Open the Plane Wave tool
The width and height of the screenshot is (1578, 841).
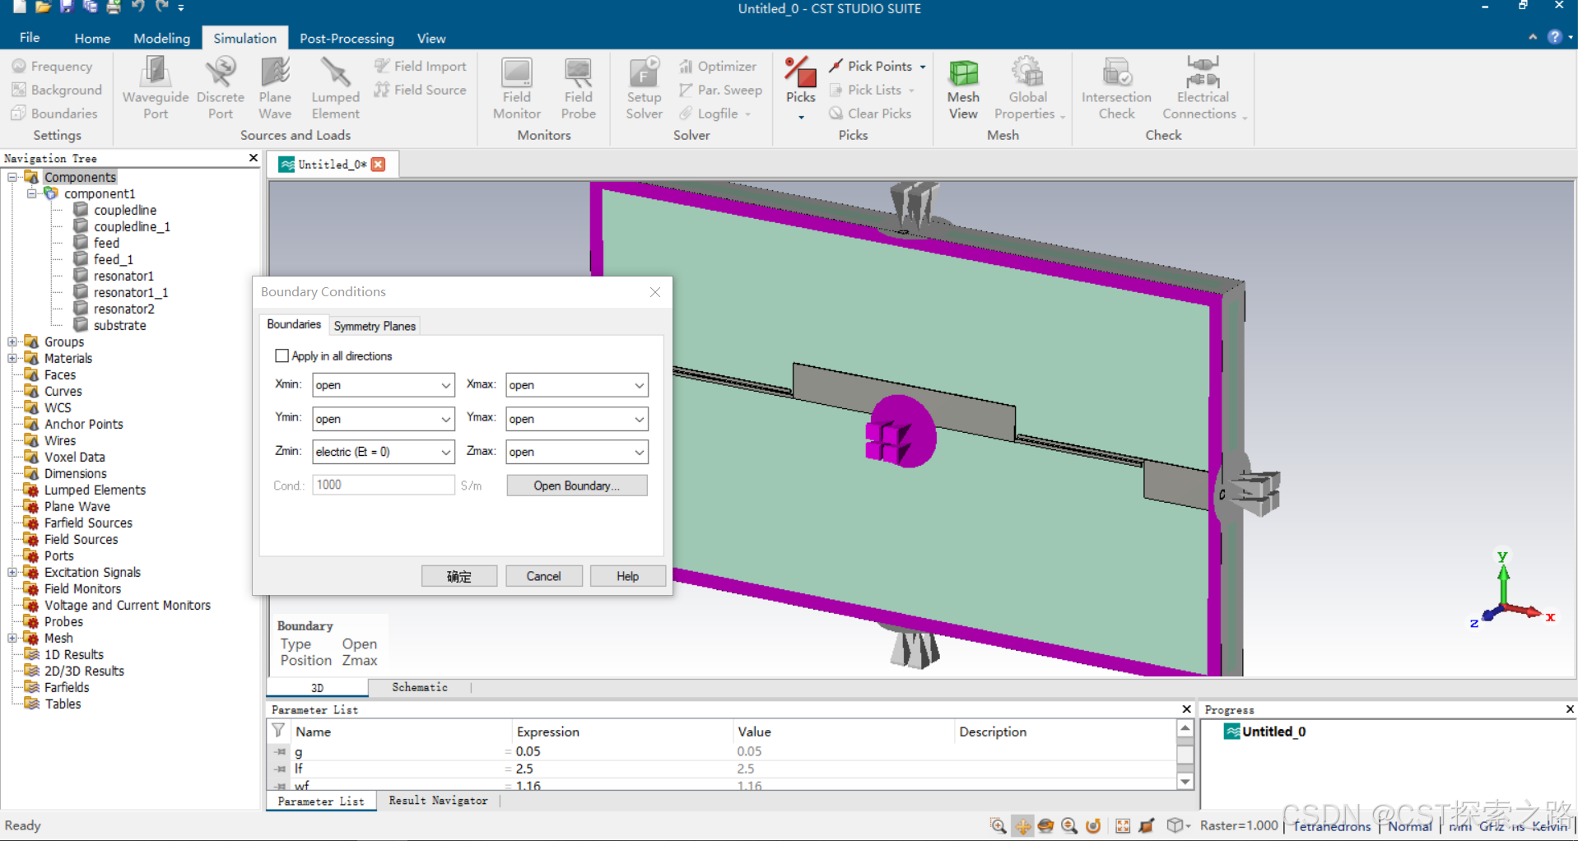coord(275,88)
